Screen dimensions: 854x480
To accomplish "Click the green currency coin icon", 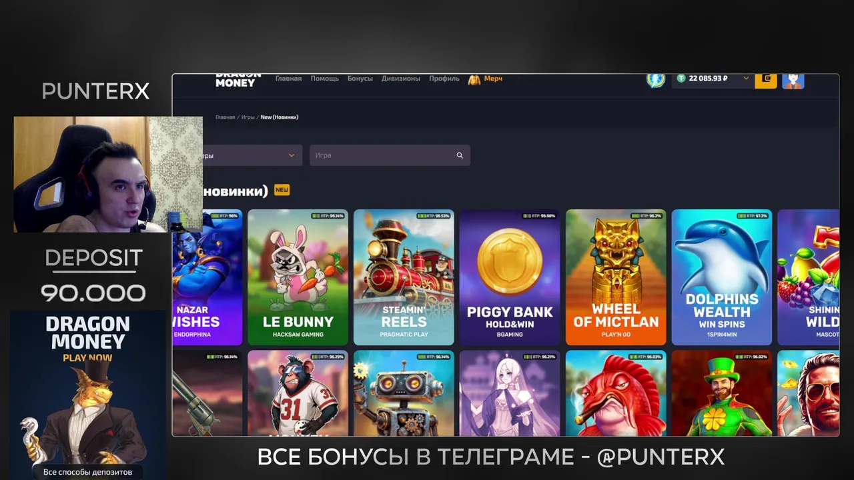I will coord(681,78).
